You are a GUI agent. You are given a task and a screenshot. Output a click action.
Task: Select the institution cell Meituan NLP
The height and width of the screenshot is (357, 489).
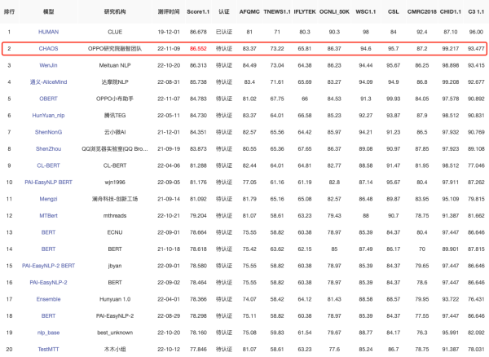pos(115,65)
